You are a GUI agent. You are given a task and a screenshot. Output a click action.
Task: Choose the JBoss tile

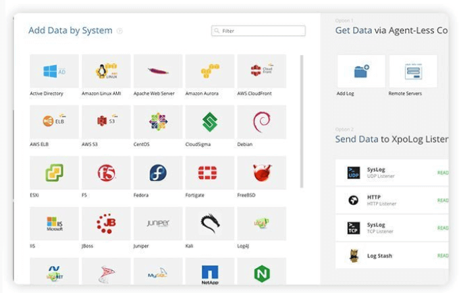coord(106,224)
